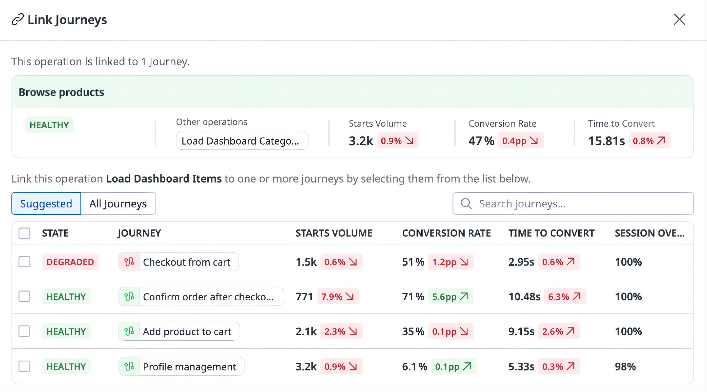Toggle the select-all checkbox in table header
The height and width of the screenshot is (392, 707).
click(x=24, y=233)
